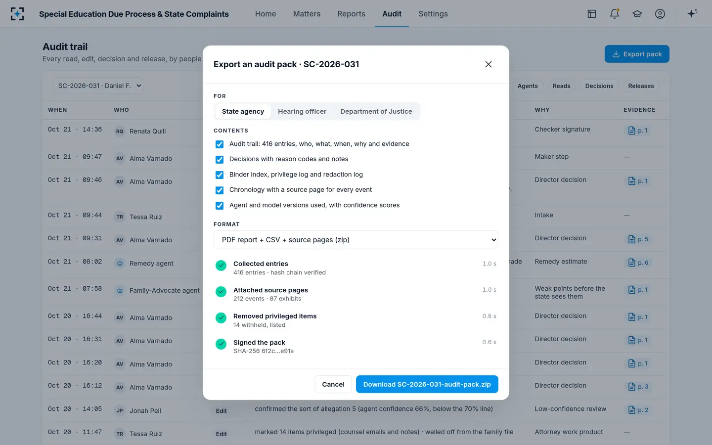Viewport: 712px width, 445px height.
Task: Filter the audit trail by Decisions
Action: [x=599, y=86]
